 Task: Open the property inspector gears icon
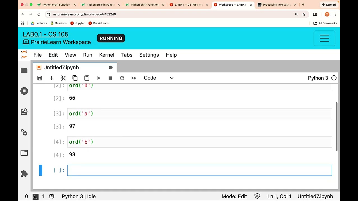point(24,132)
